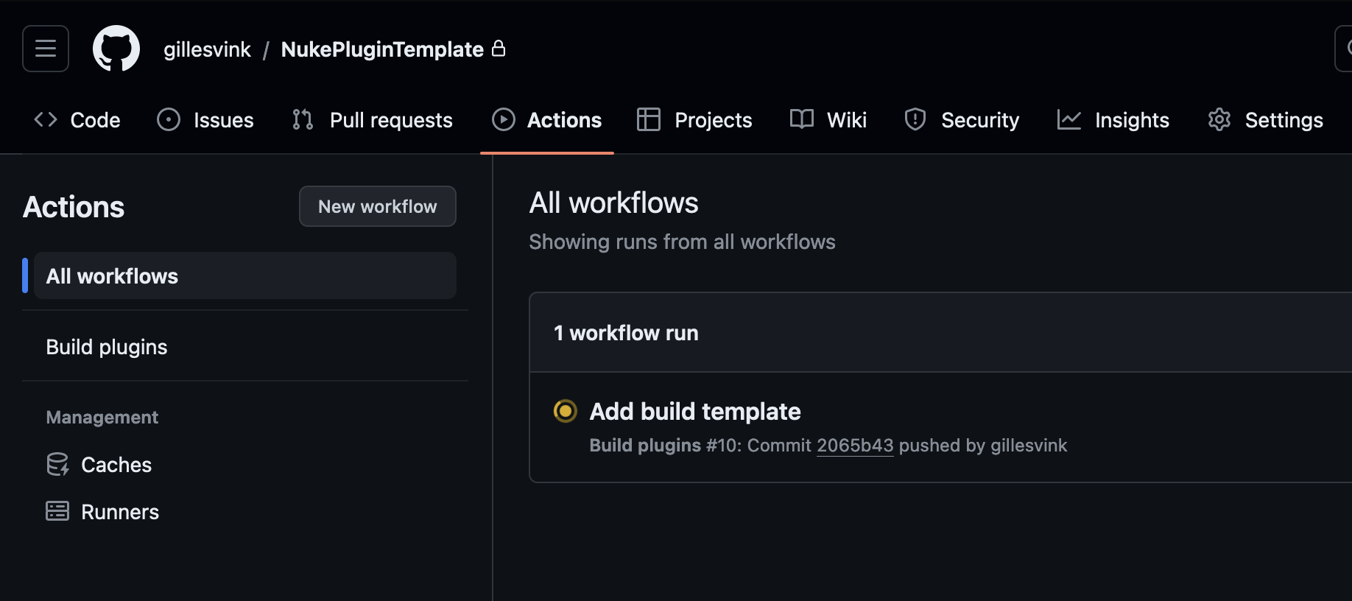This screenshot has height=601, width=1352.
Task: Open the Add build template run
Action: pyautogui.click(x=695, y=411)
